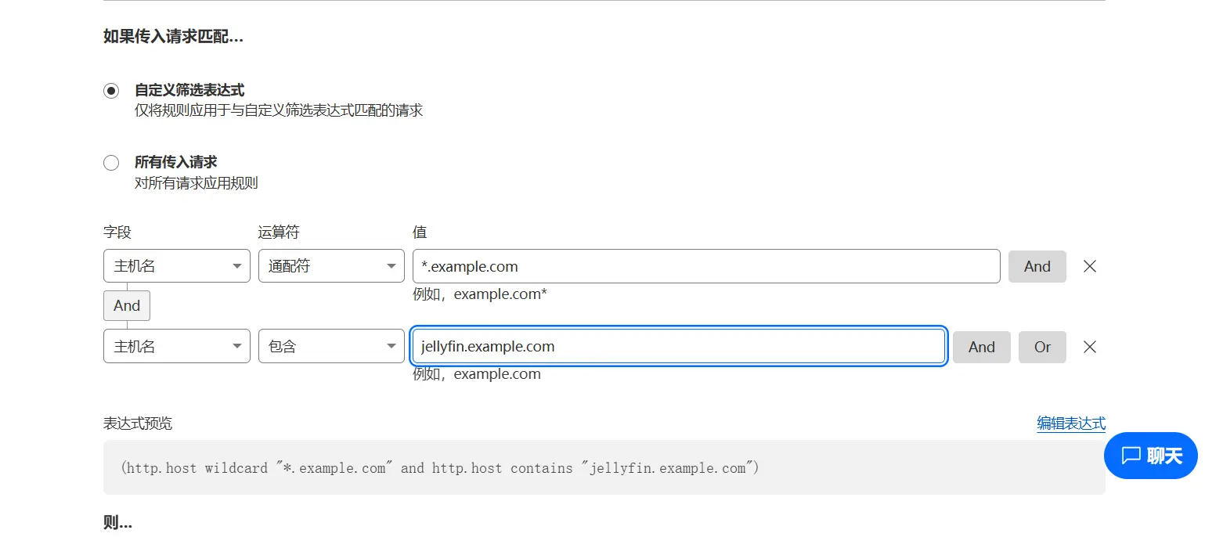Viewport: 1205px width, 537px height.
Task: Click the jellyfin.example.com value input
Action: (678, 347)
